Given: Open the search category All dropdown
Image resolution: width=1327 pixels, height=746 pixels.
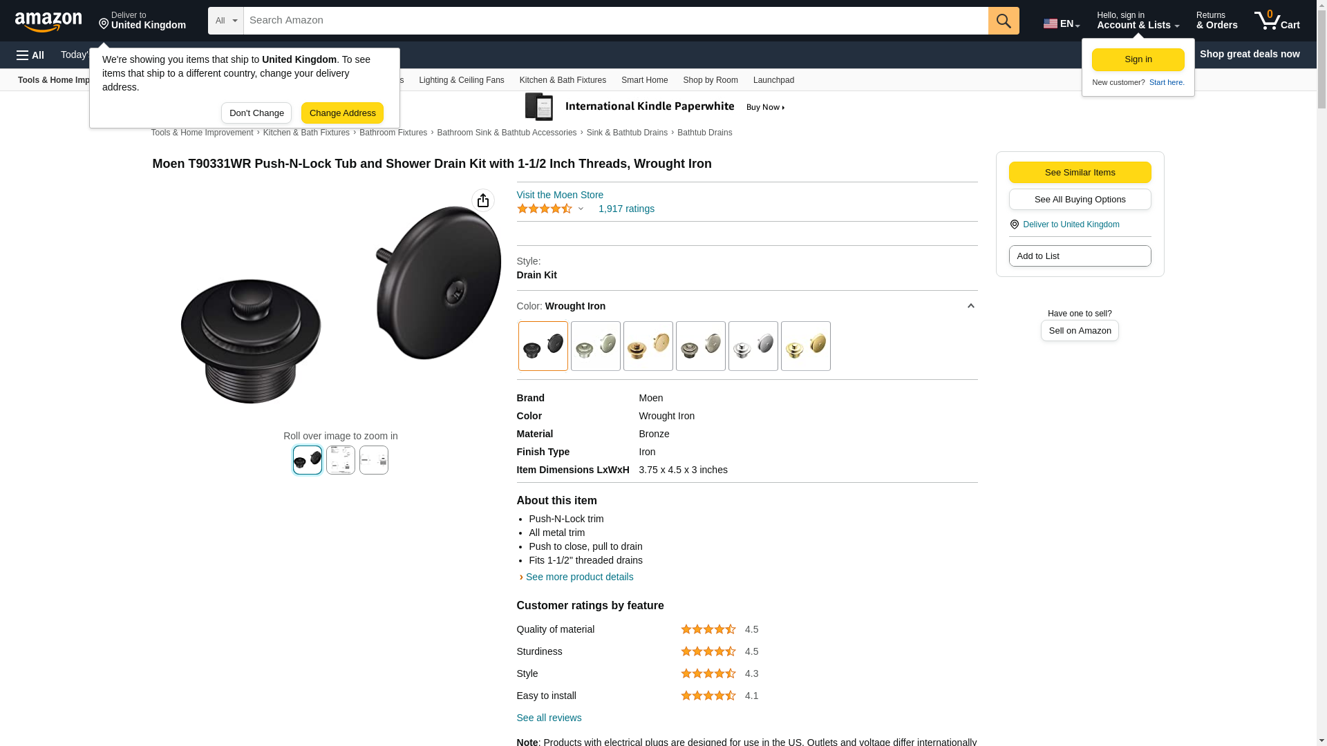Looking at the screenshot, I should [225, 21].
